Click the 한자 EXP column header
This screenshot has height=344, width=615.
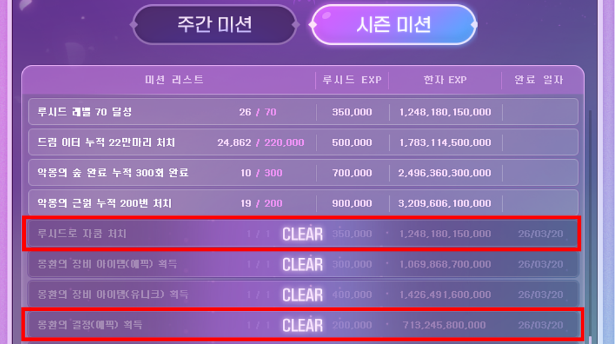pos(444,80)
